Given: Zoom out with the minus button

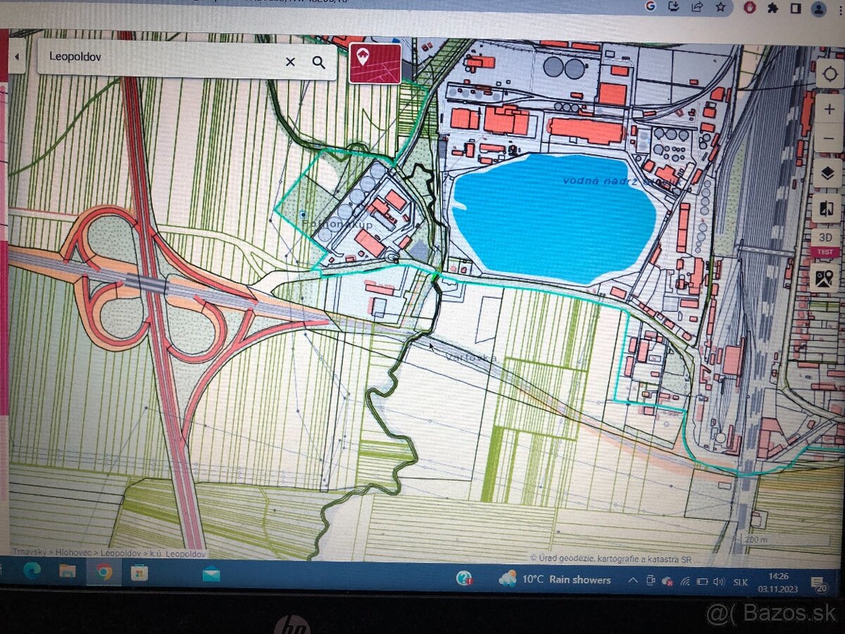Looking at the screenshot, I should coord(829,139).
